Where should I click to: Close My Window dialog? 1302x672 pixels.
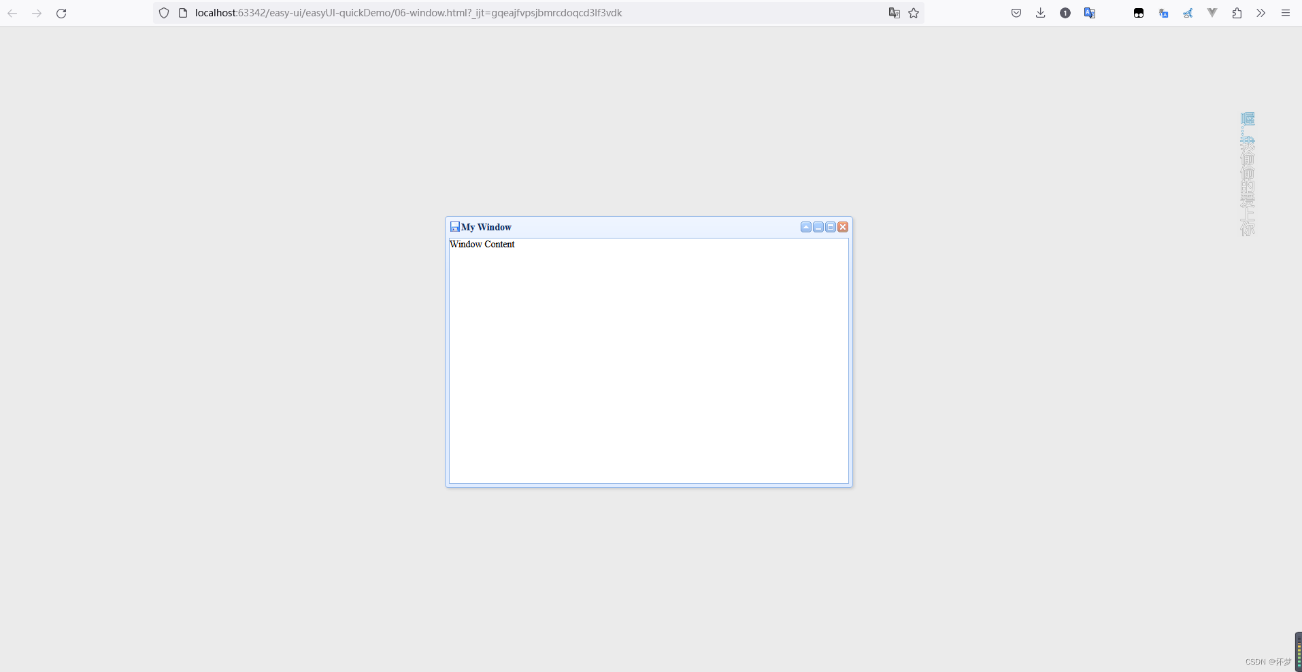[x=843, y=227]
